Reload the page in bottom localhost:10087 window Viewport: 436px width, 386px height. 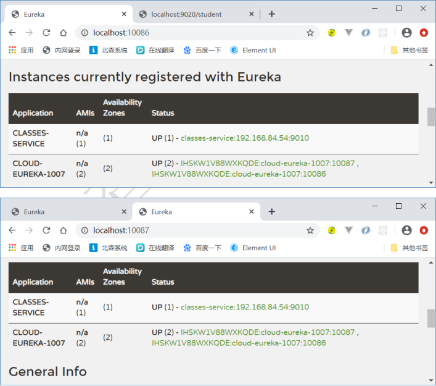click(x=46, y=230)
